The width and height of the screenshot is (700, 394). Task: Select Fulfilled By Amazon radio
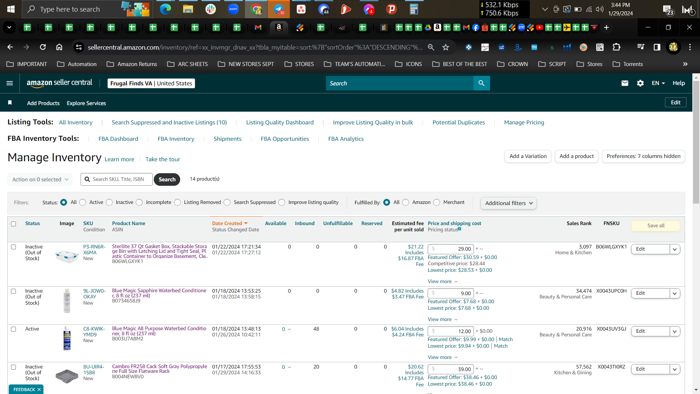pos(406,202)
